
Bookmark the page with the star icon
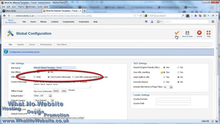(x=135, y=16)
